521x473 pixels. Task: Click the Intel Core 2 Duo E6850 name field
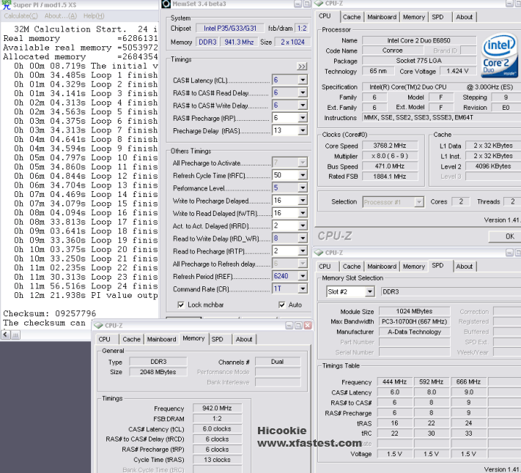(418, 40)
